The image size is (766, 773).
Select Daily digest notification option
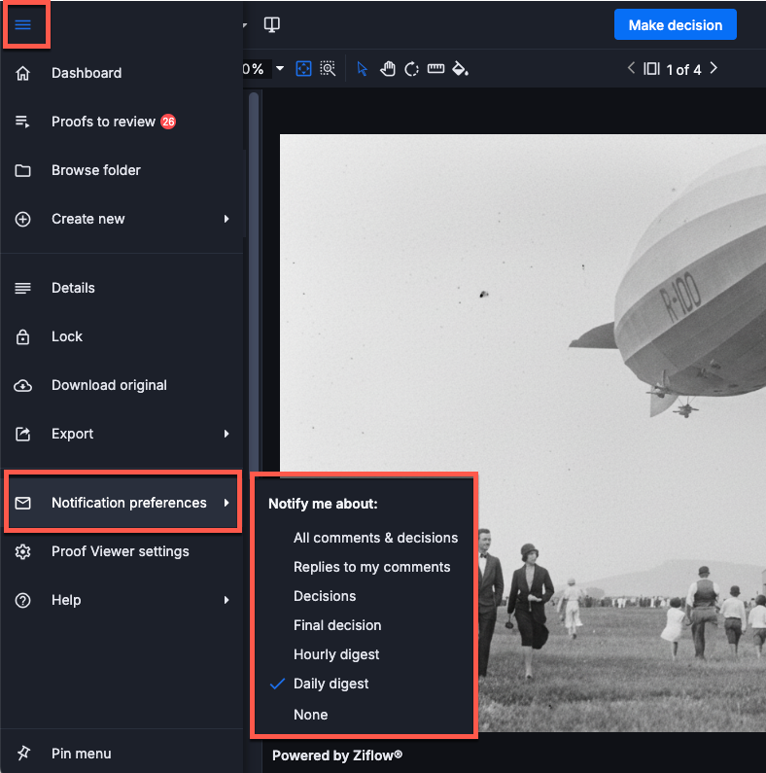[x=331, y=684]
